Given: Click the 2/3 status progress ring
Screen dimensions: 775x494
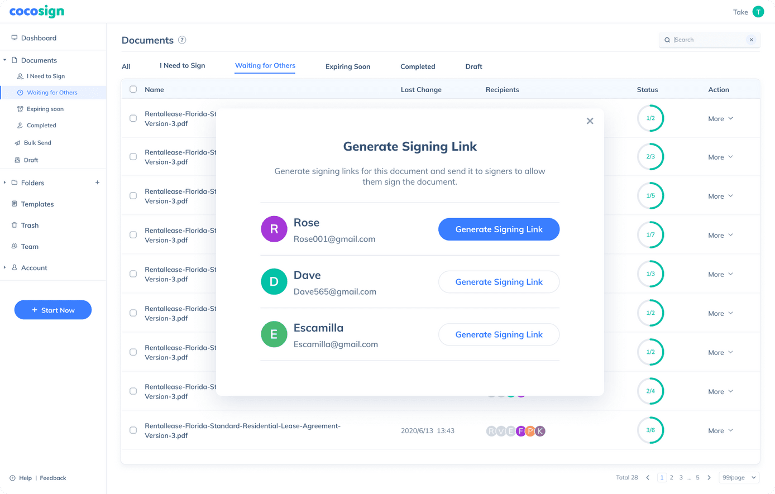Looking at the screenshot, I should [650, 157].
